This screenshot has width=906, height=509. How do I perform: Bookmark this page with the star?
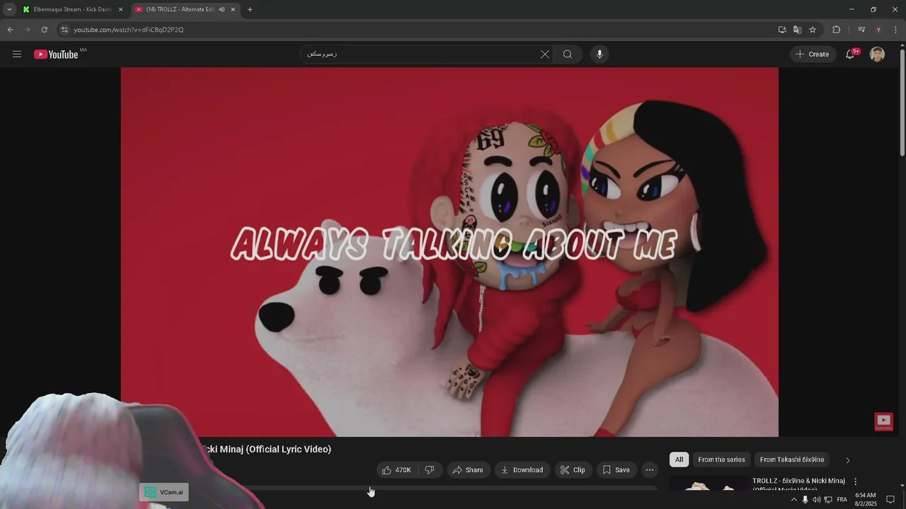click(813, 30)
